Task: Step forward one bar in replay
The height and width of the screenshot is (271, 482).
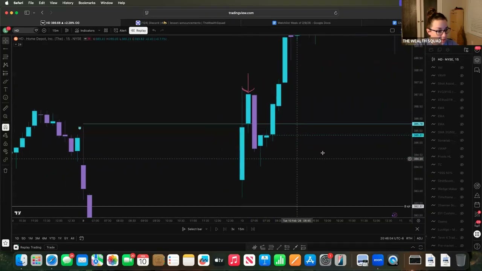Action: tap(224, 229)
